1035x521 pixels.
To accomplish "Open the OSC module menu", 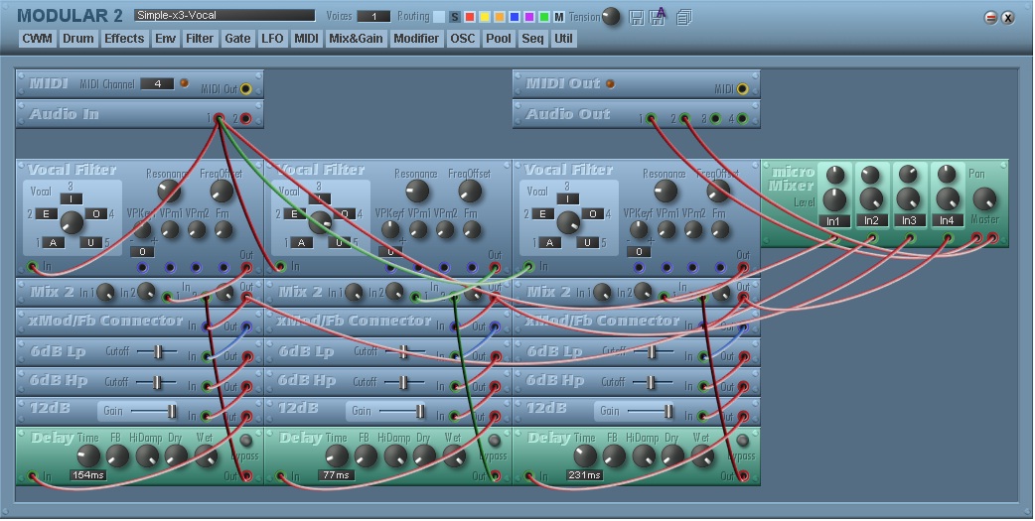I will [x=462, y=39].
